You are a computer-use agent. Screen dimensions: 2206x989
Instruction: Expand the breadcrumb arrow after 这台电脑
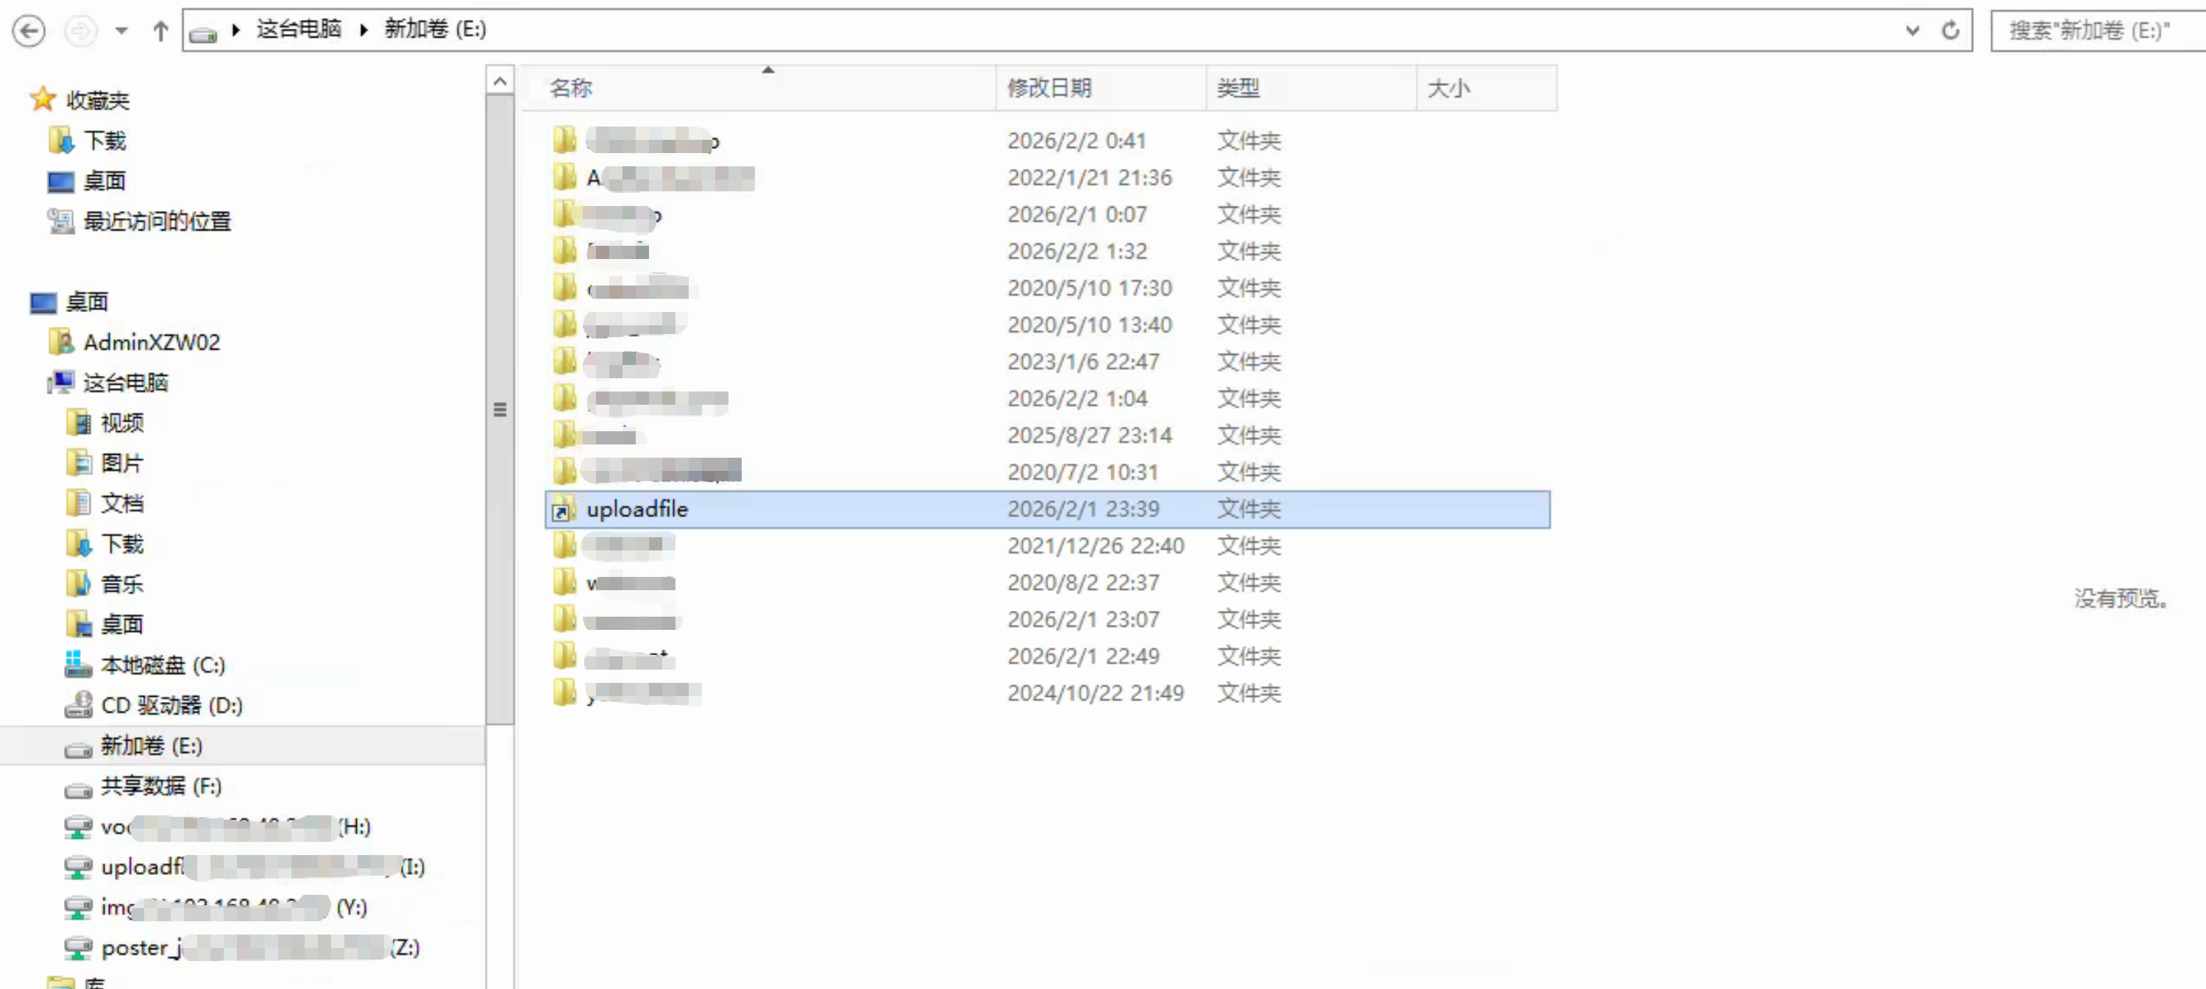[364, 29]
